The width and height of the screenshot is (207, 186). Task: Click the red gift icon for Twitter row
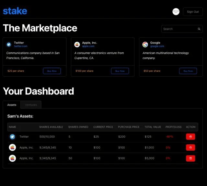(x=190, y=137)
